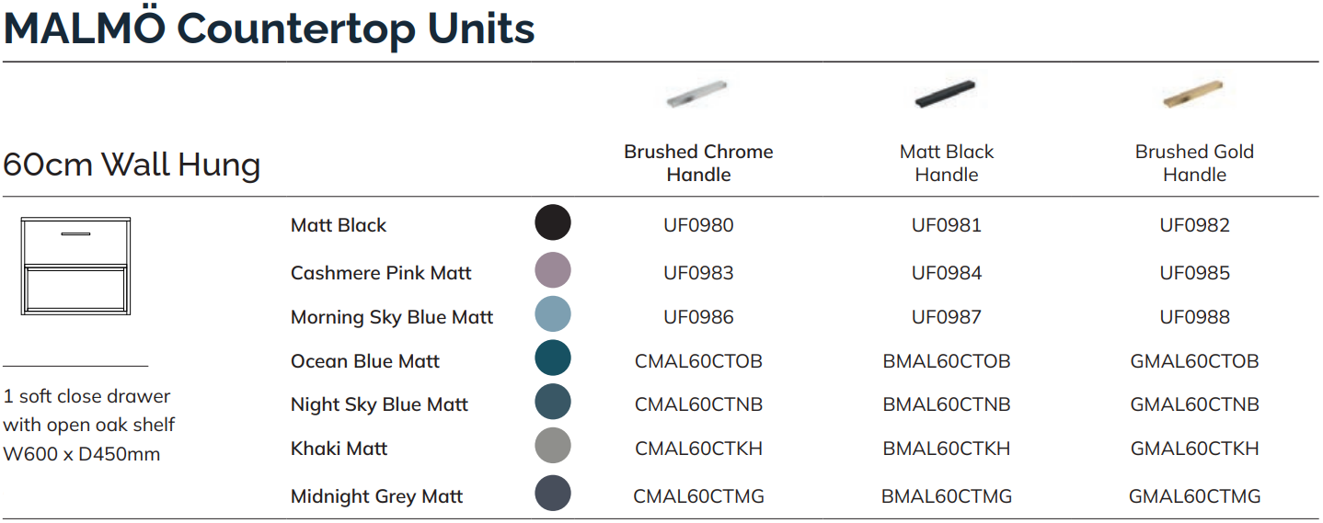Click product code CMAL60CTMG
Screen dimensions: 1323x523
(x=698, y=496)
